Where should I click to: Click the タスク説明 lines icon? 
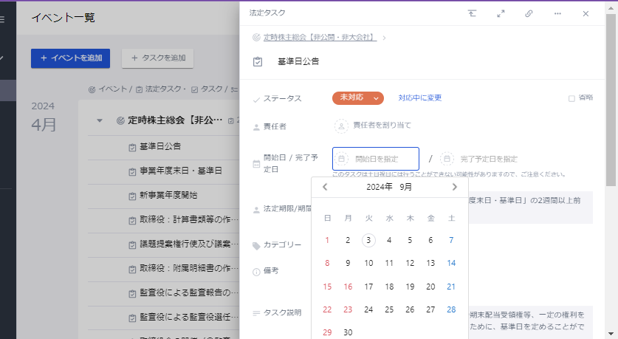click(x=256, y=313)
